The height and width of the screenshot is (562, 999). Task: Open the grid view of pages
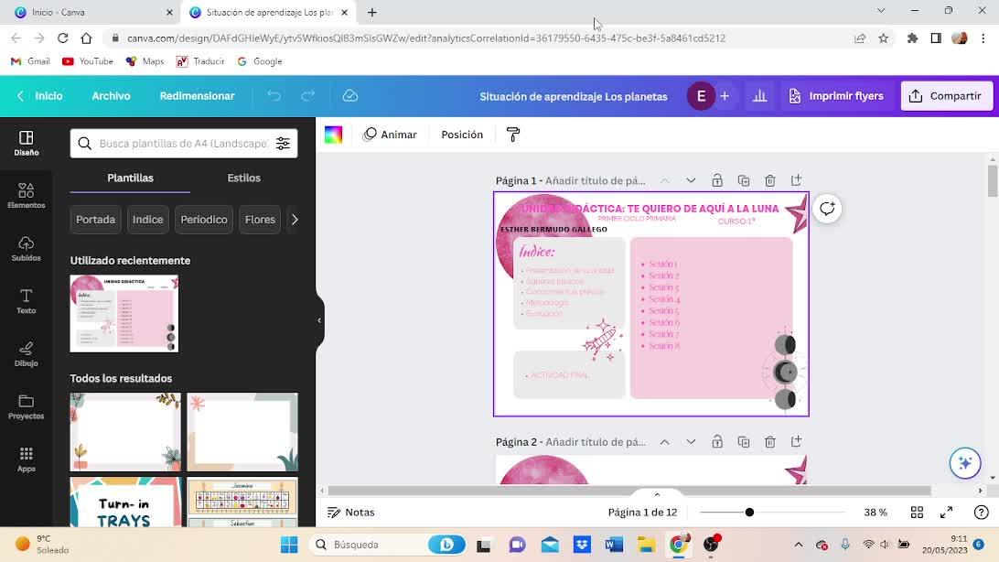[x=917, y=513]
